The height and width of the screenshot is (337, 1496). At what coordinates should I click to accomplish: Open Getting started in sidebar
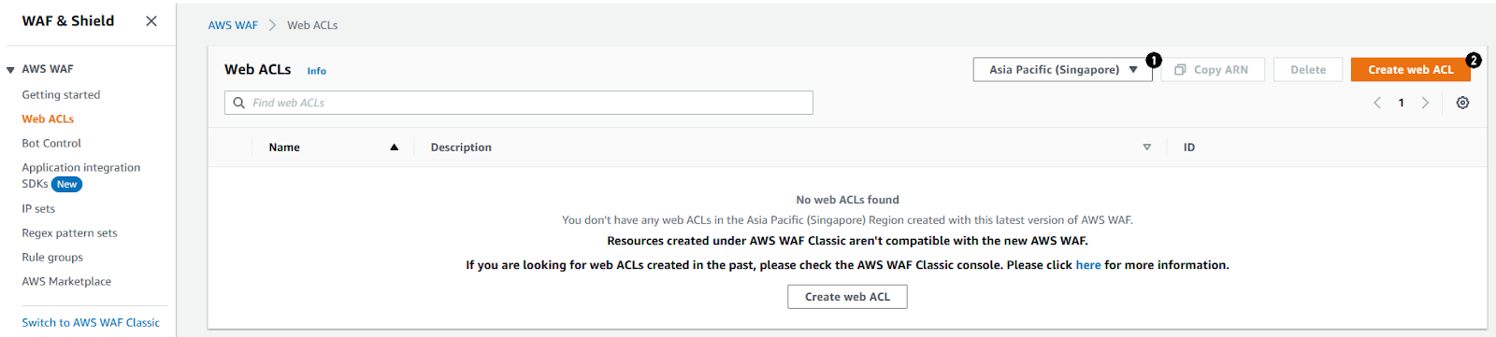pyautogui.click(x=61, y=94)
